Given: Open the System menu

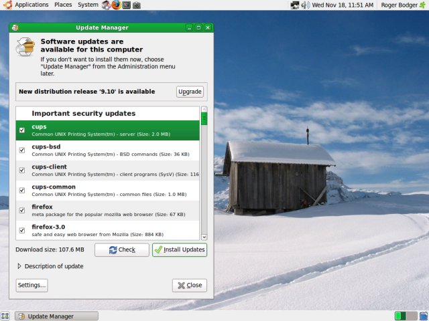Looking at the screenshot, I should 88,5.
